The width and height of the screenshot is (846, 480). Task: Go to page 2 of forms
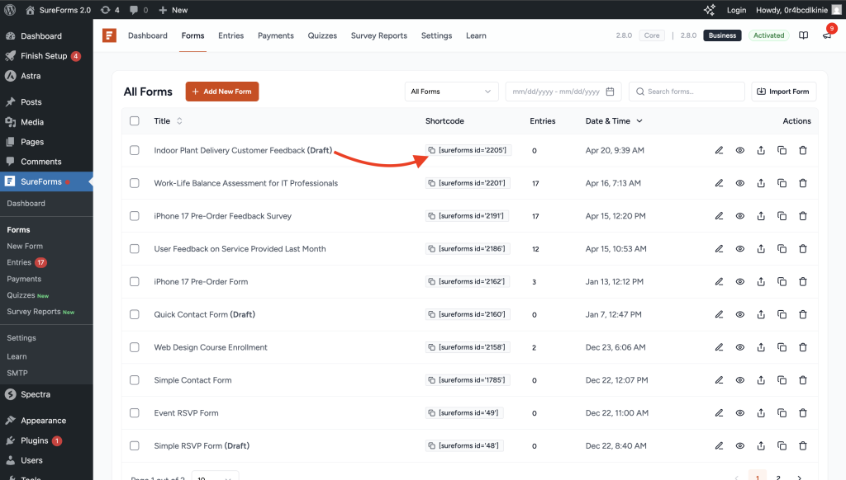pos(778,476)
